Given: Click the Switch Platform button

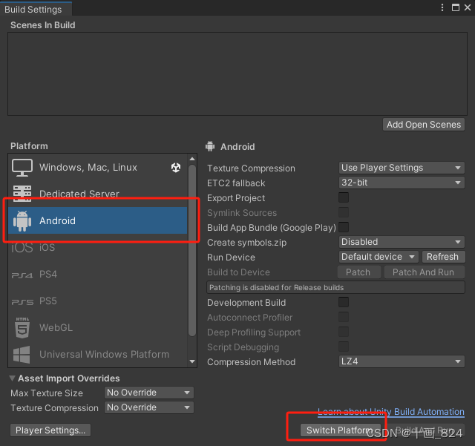Looking at the screenshot, I should [340, 430].
